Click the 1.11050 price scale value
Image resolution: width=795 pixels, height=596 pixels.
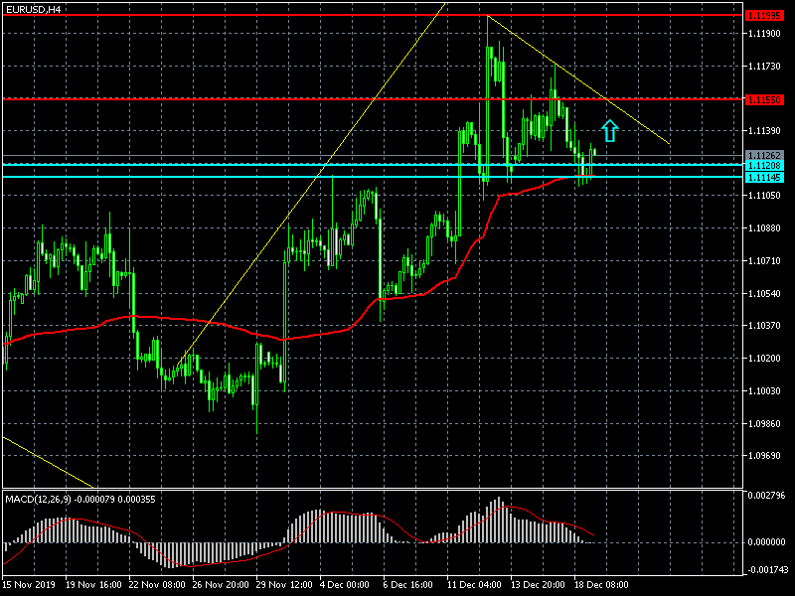click(x=764, y=196)
